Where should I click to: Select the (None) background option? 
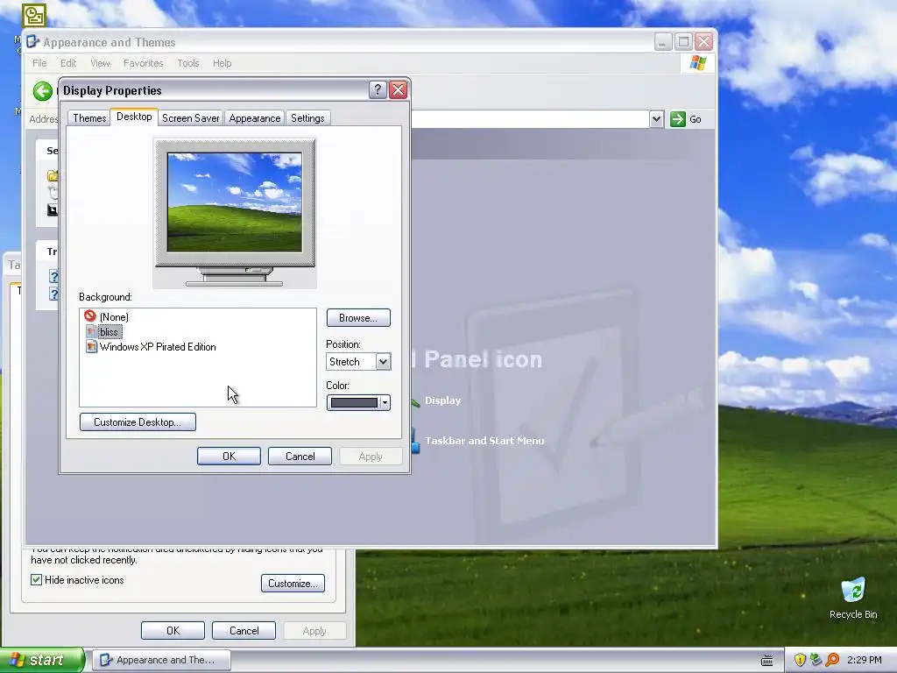tap(106, 316)
